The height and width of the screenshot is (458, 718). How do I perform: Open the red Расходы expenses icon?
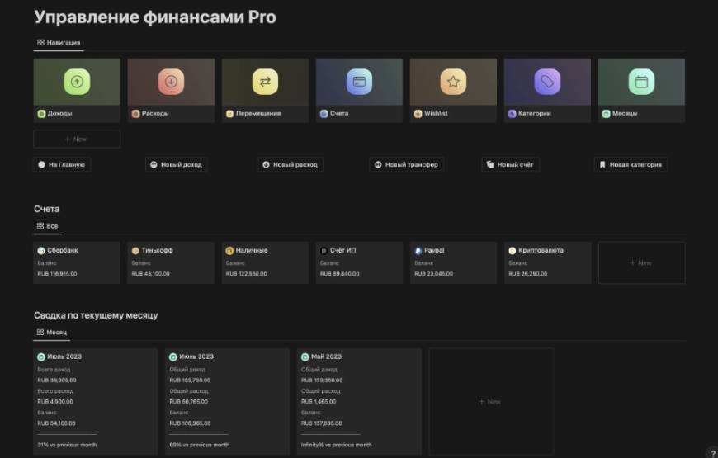171,82
